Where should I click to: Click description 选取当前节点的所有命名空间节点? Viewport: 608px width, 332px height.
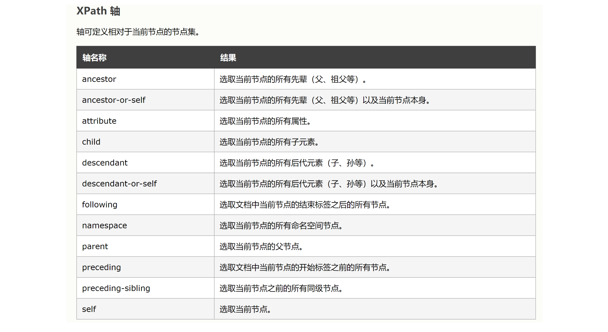click(281, 226)
